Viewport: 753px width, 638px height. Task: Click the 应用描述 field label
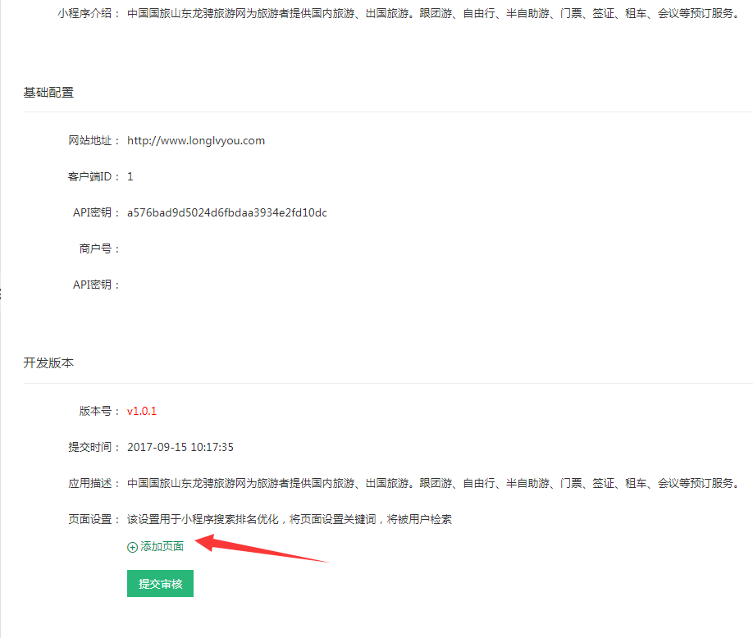pos(94,483)
